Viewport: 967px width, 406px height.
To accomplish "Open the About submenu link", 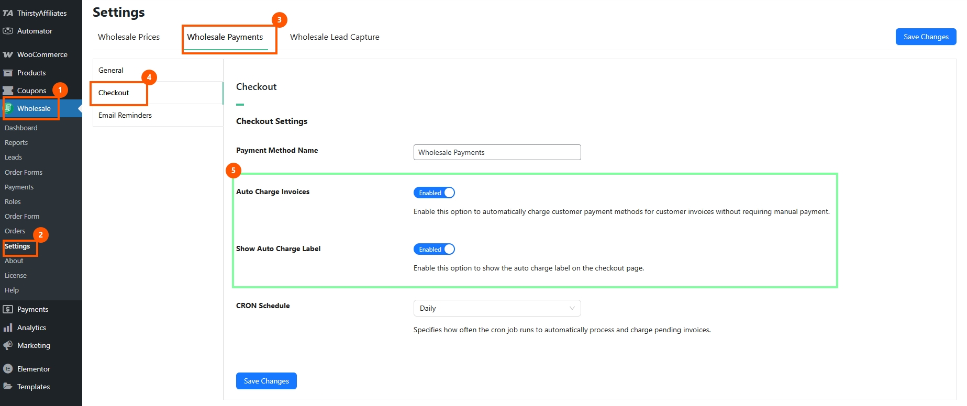I will (14, 261).
